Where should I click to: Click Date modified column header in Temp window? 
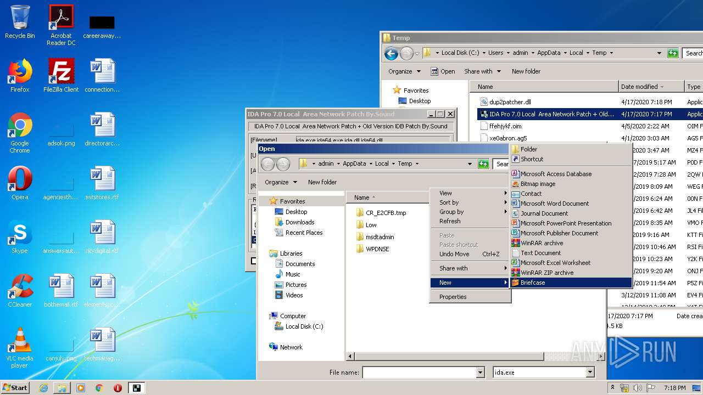coord(651,87)
